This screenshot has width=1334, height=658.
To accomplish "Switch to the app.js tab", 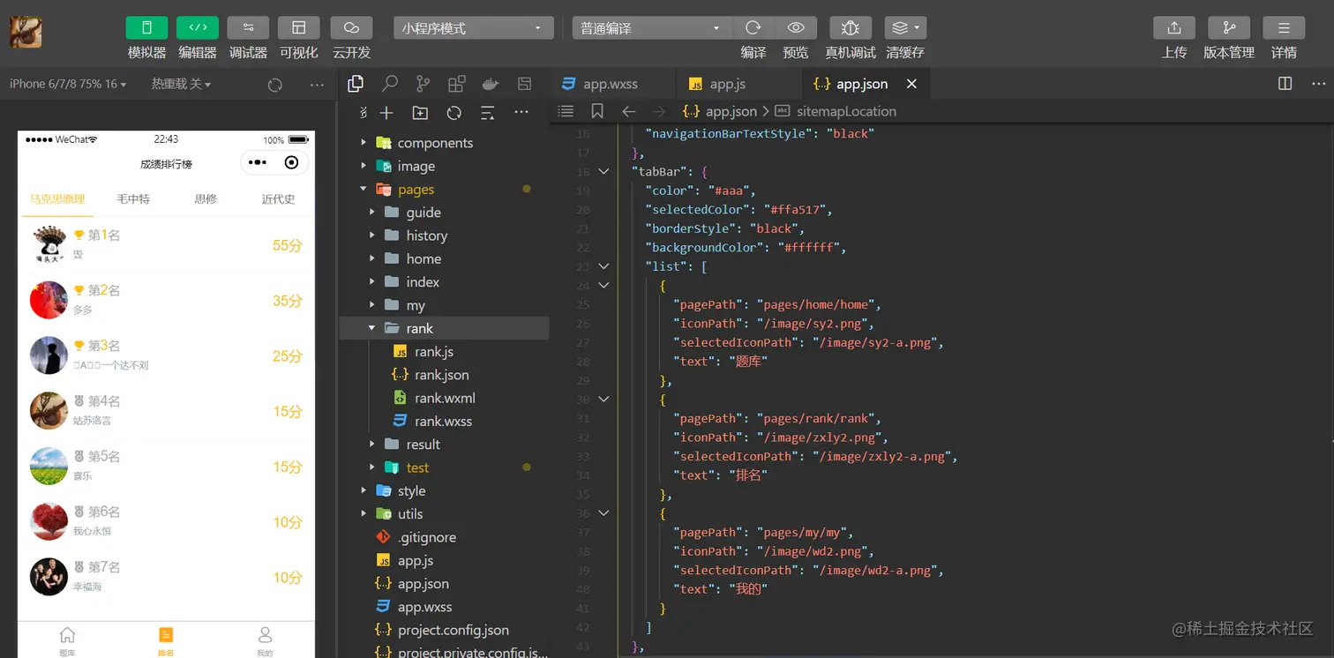I will tap(728, 84).
